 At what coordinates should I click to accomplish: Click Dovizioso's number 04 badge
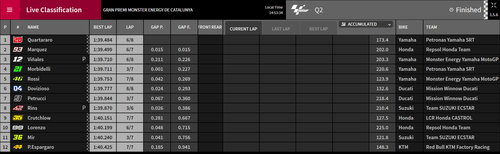tap(18, 88)
